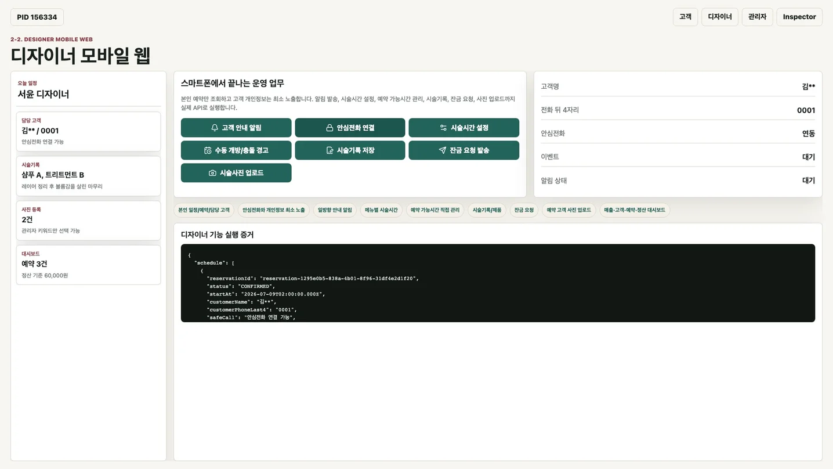The height and width of the screenshot is (469, 833).
Task: Click the 안심전화 status 연동
Action: (808, 134)
